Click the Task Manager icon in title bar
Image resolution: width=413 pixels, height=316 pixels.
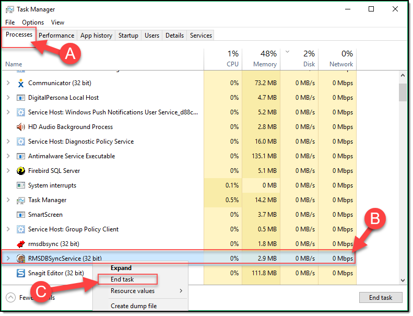9,9
